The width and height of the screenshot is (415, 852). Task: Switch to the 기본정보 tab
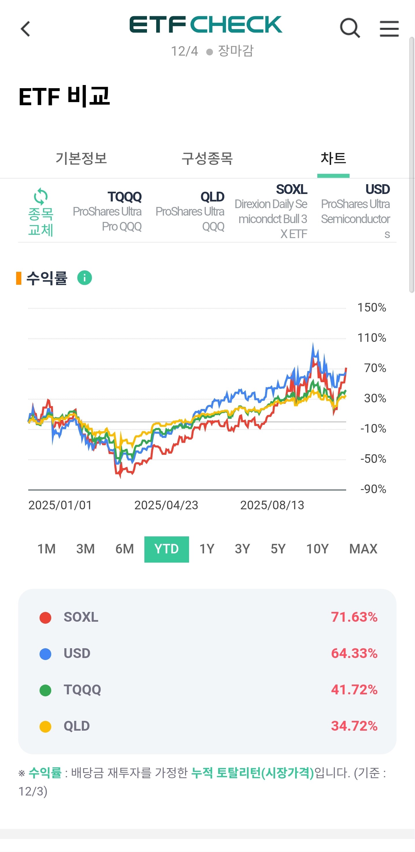click(81, 159)
